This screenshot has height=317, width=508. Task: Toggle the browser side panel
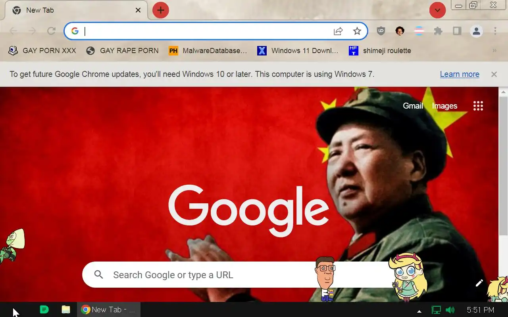coord(457,31)
